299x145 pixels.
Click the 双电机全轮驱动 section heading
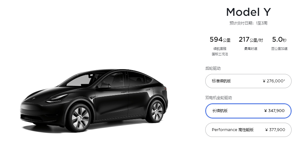coord(219,98)
